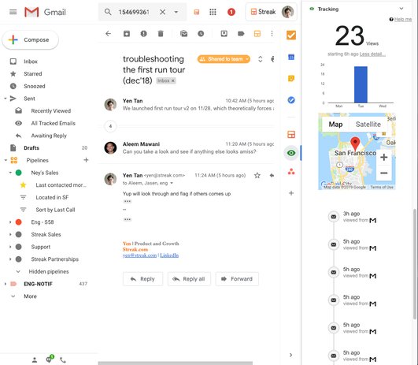Screen dimensions: 418x365
Task: Star Yen Tan's latest message
Action: tap(257, 176)
